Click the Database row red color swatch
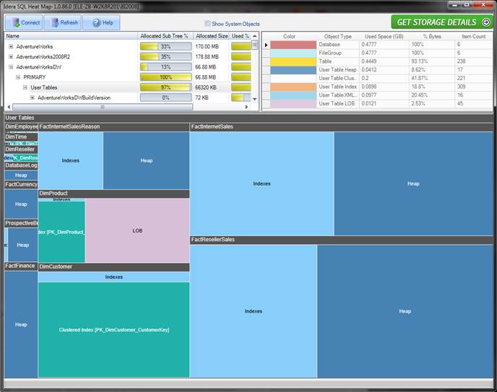497x392 pixels. [293, 45]
